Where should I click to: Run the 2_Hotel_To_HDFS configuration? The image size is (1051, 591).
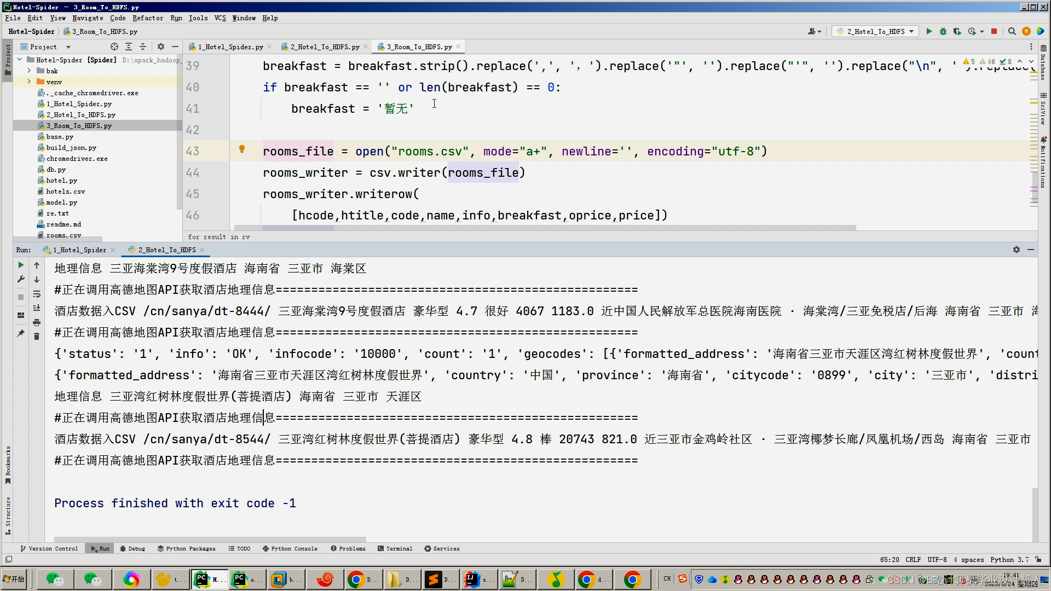coord(929,31)
